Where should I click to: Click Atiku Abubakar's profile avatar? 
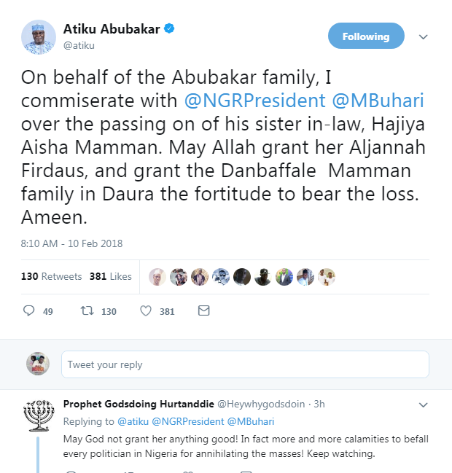pyautogui.click(x=37, y=36)
